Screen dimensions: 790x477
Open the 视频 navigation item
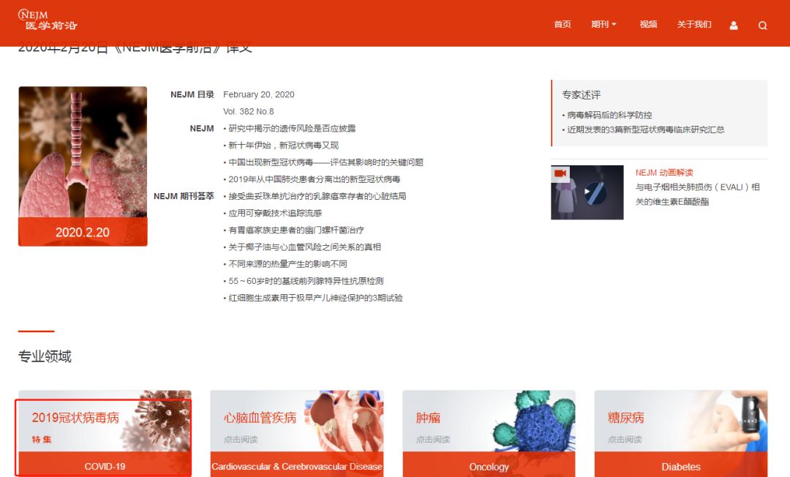(648, 24)
